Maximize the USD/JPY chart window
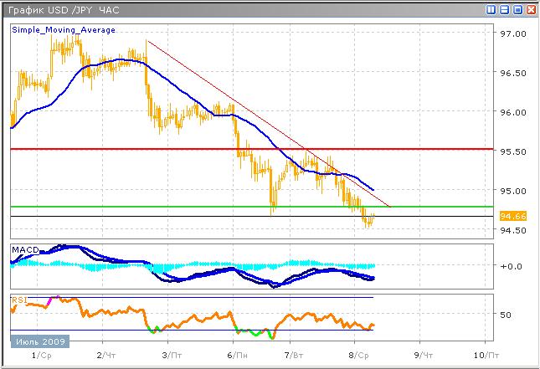This screenshot has width=540, height=369. (517, 9)
